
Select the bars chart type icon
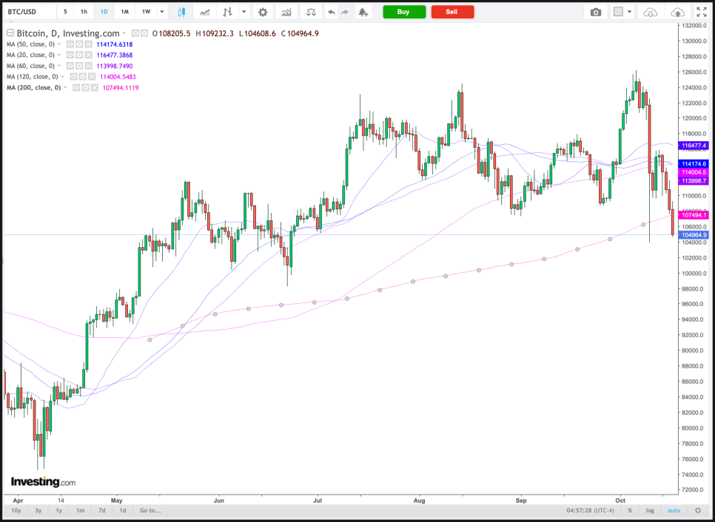pyautogui.click(x=227, y=12)
